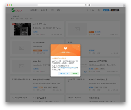The height and width of the screenshot is (110, 131).
Task: Click the 了解子比主题 button
Action: click(64, 74)
